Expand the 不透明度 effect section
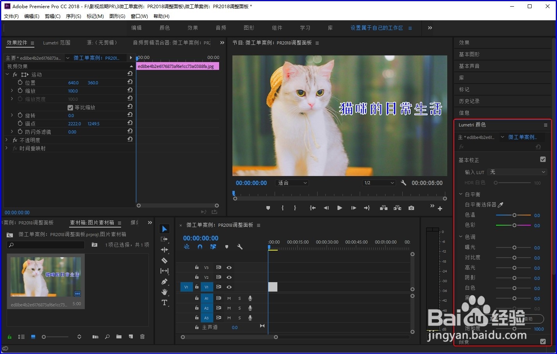This screenshot has width=557, height=354. [x=7, y=140]
